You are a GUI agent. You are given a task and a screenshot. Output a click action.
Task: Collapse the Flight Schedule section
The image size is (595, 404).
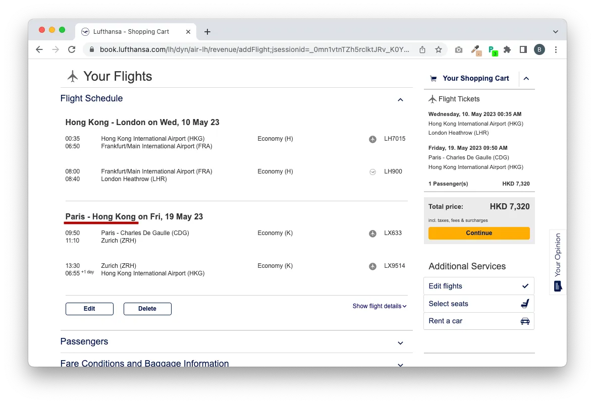click(x=400, y=100)
